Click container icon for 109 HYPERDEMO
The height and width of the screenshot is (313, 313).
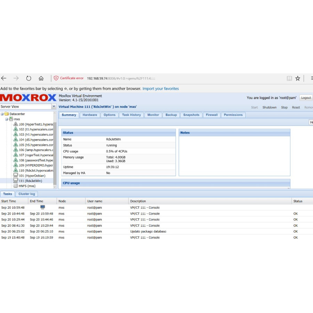(16, 165)
